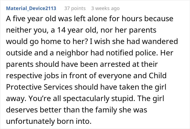Click the word 'spectacularly' in the comment

click(x=86, y=99)
